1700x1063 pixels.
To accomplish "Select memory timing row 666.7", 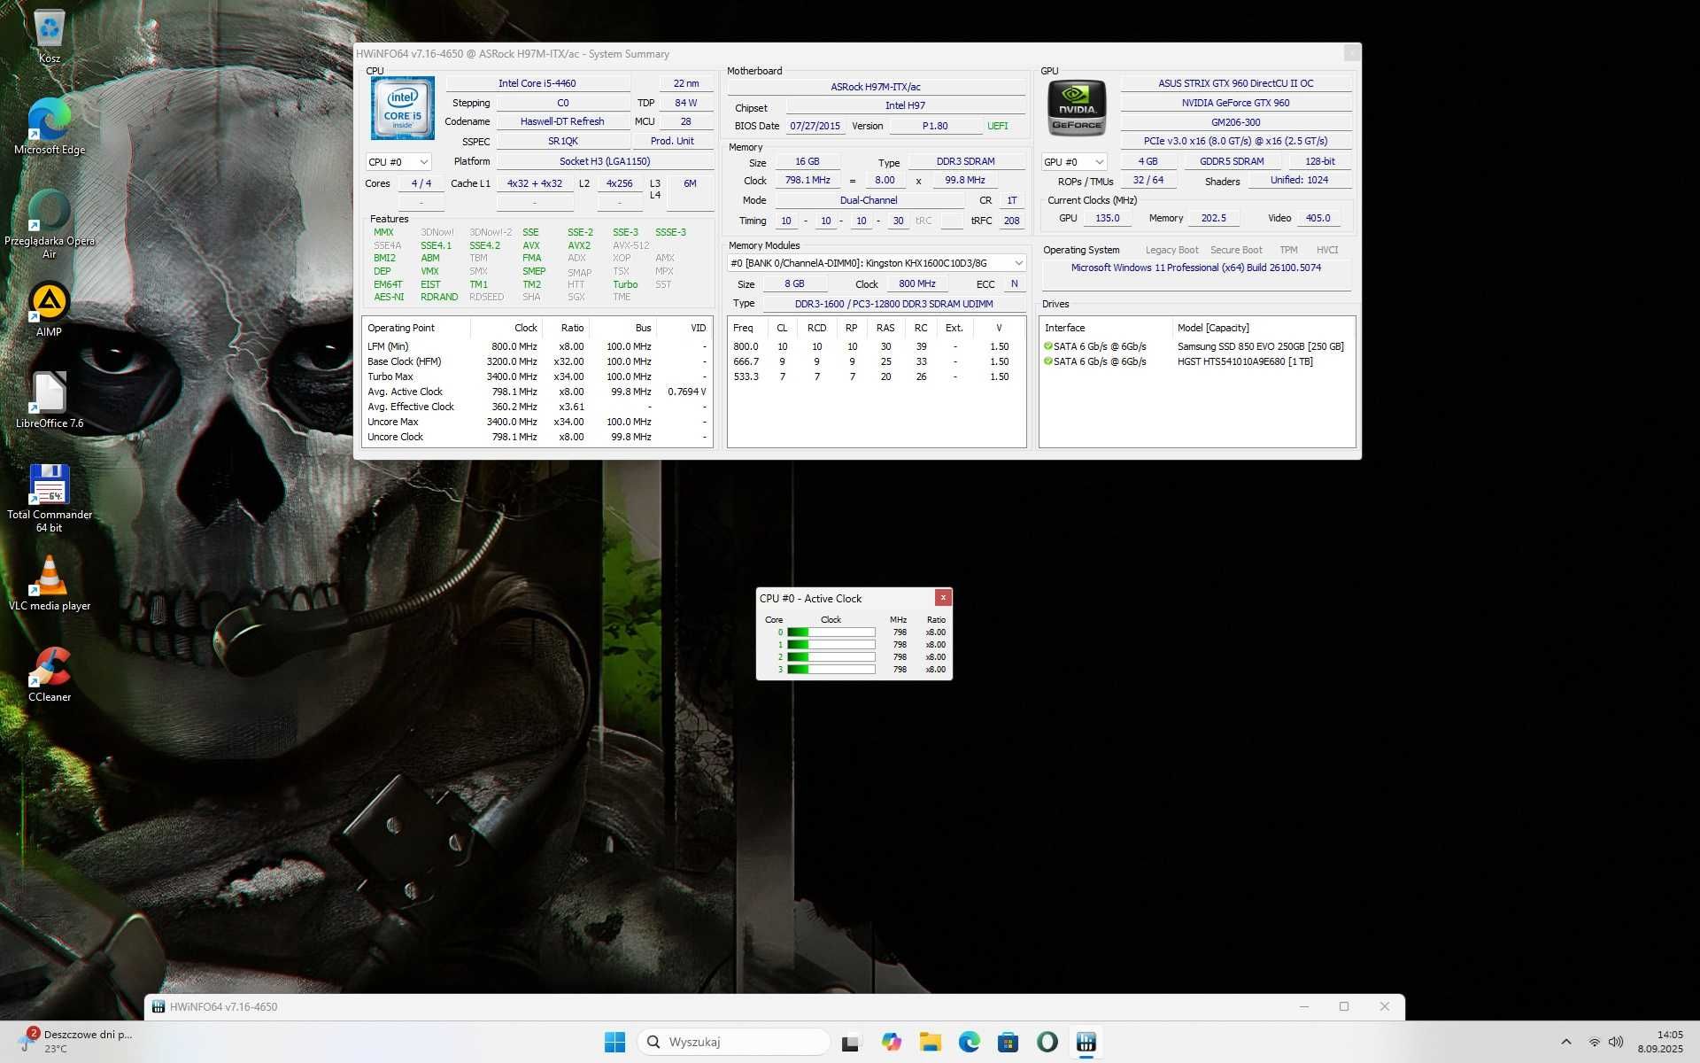I will pyautogui.click(x=876, y=361).
